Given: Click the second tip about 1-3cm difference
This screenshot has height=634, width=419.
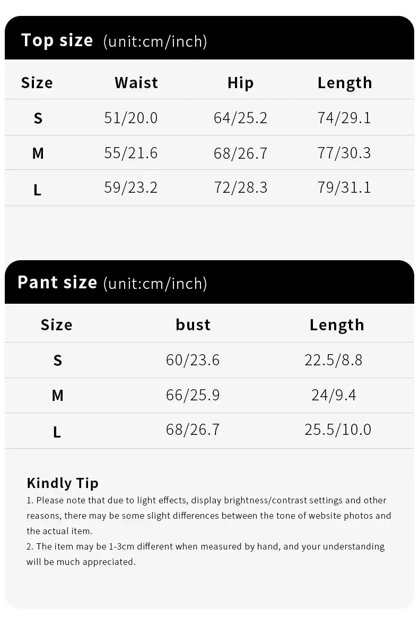Looking at the screenshot, I should [206, 554].
